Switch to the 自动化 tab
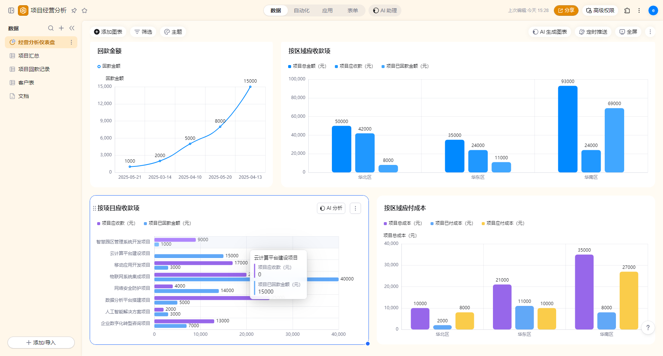The width and height of the screenshot is (663, 356). (x=302, y=10)
